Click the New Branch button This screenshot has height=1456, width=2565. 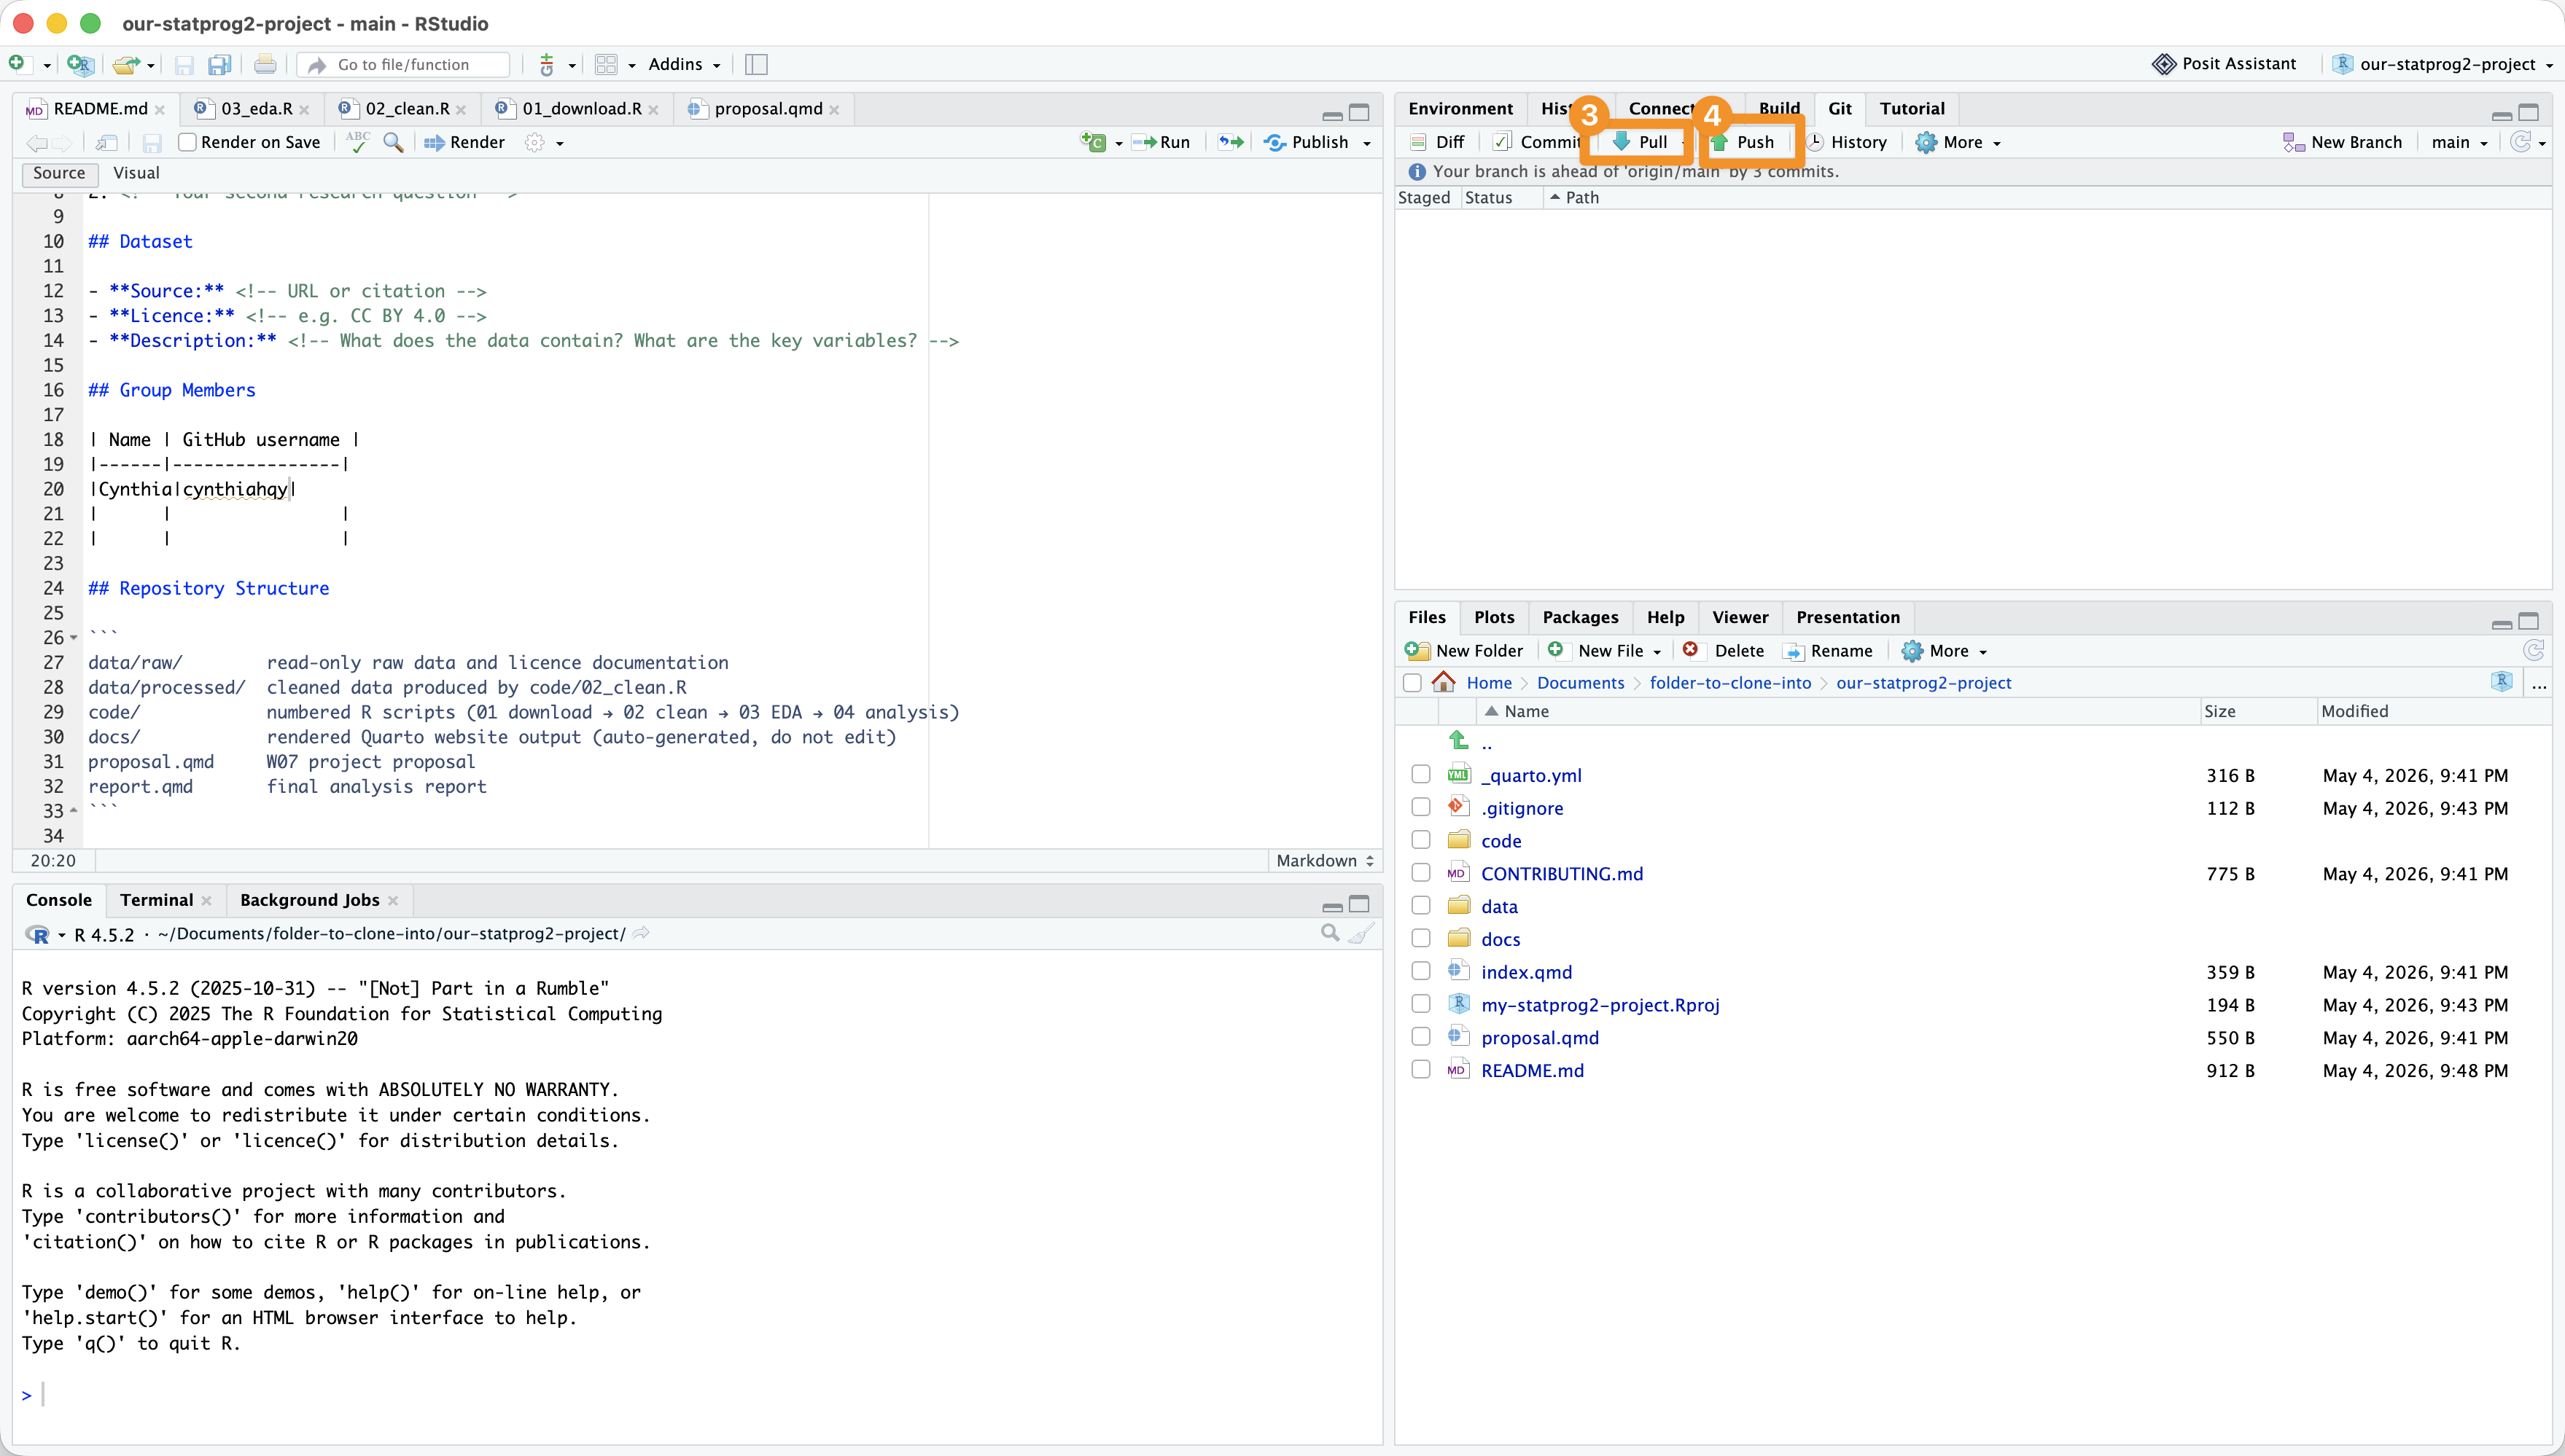click(x=2343, y=142)
